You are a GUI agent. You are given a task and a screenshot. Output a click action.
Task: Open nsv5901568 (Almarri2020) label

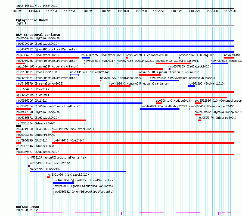click(36, 135)
